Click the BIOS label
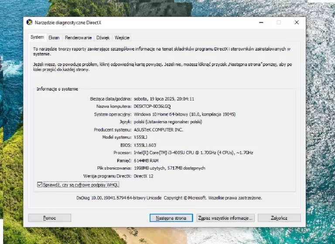335x244 pixels. pos(126,145)
